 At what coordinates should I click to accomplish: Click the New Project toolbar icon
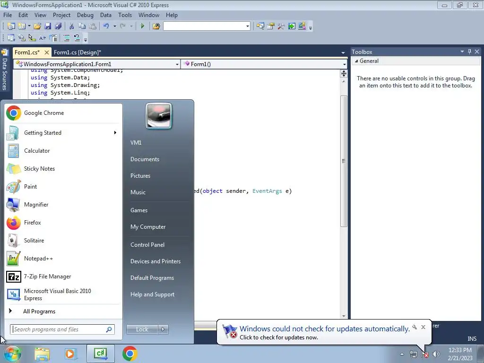(x=11, y=26)
